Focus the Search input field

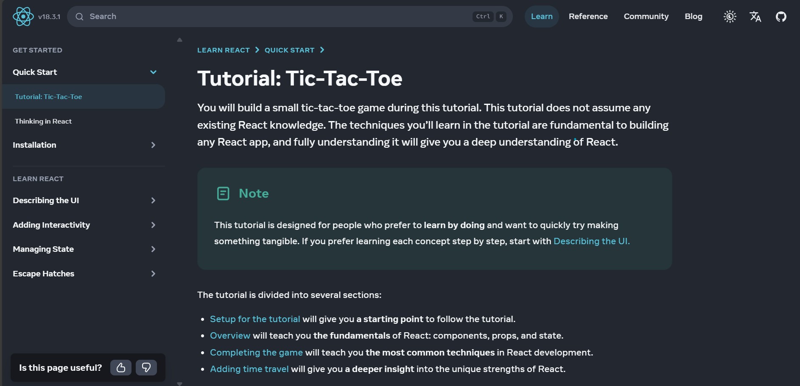(290, 17)
